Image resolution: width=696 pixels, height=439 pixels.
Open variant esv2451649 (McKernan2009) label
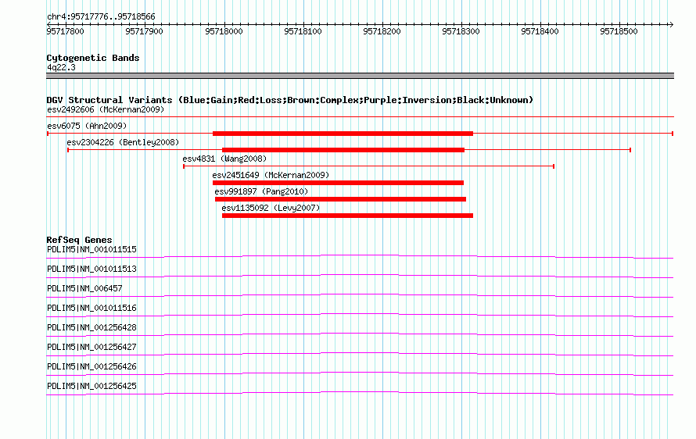[x=271, y=175]
